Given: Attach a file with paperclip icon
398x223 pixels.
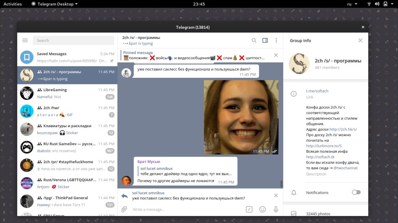Looking at the screenshot, I should pyautogui.click(x=124, y=209).
